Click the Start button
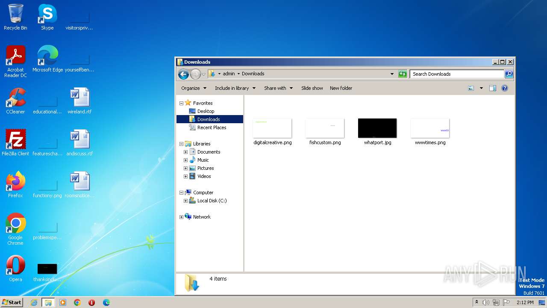 (x=12, y=302)
